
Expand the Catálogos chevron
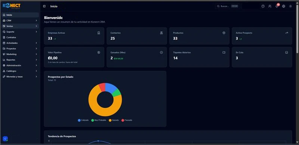tap(36, 71)
